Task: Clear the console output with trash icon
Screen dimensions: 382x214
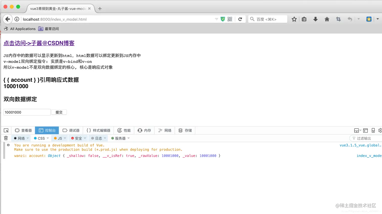Action: pos(6,138)
